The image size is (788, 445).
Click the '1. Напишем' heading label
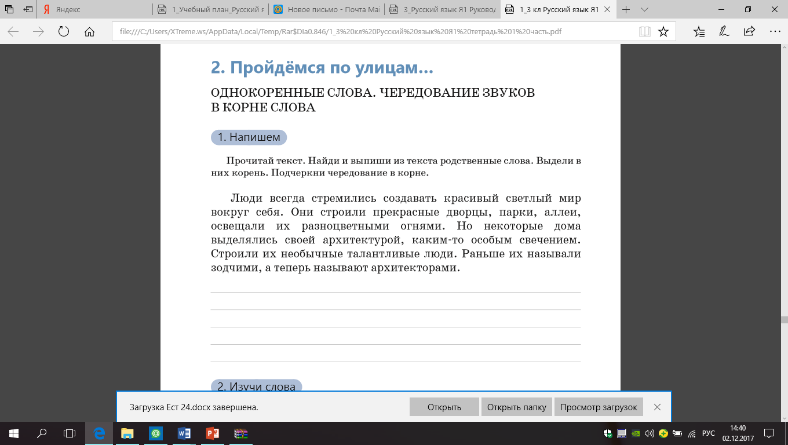(249, 137)
